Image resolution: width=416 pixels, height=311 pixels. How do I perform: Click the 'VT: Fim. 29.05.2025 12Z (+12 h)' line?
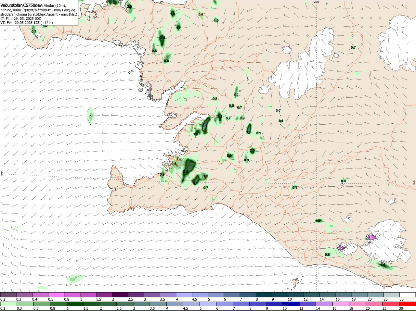coord(27,23)
